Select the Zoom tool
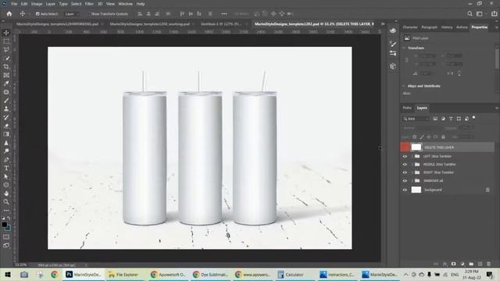 pos(6,201)
